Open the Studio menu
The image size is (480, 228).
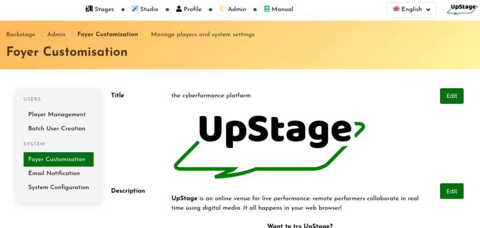(x=145, y=9)
